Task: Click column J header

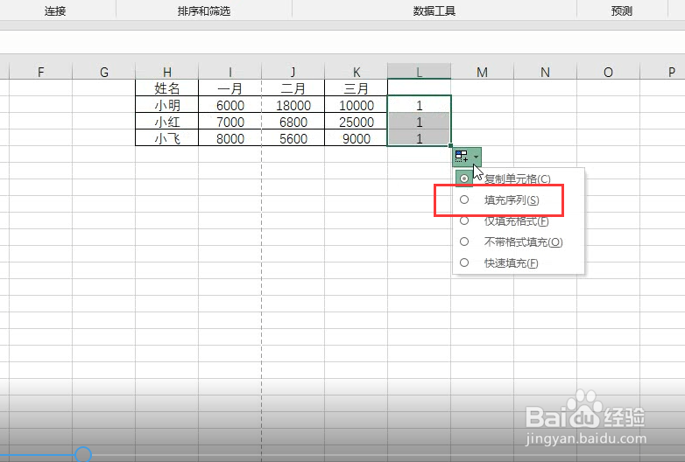Action: point(293,72)
